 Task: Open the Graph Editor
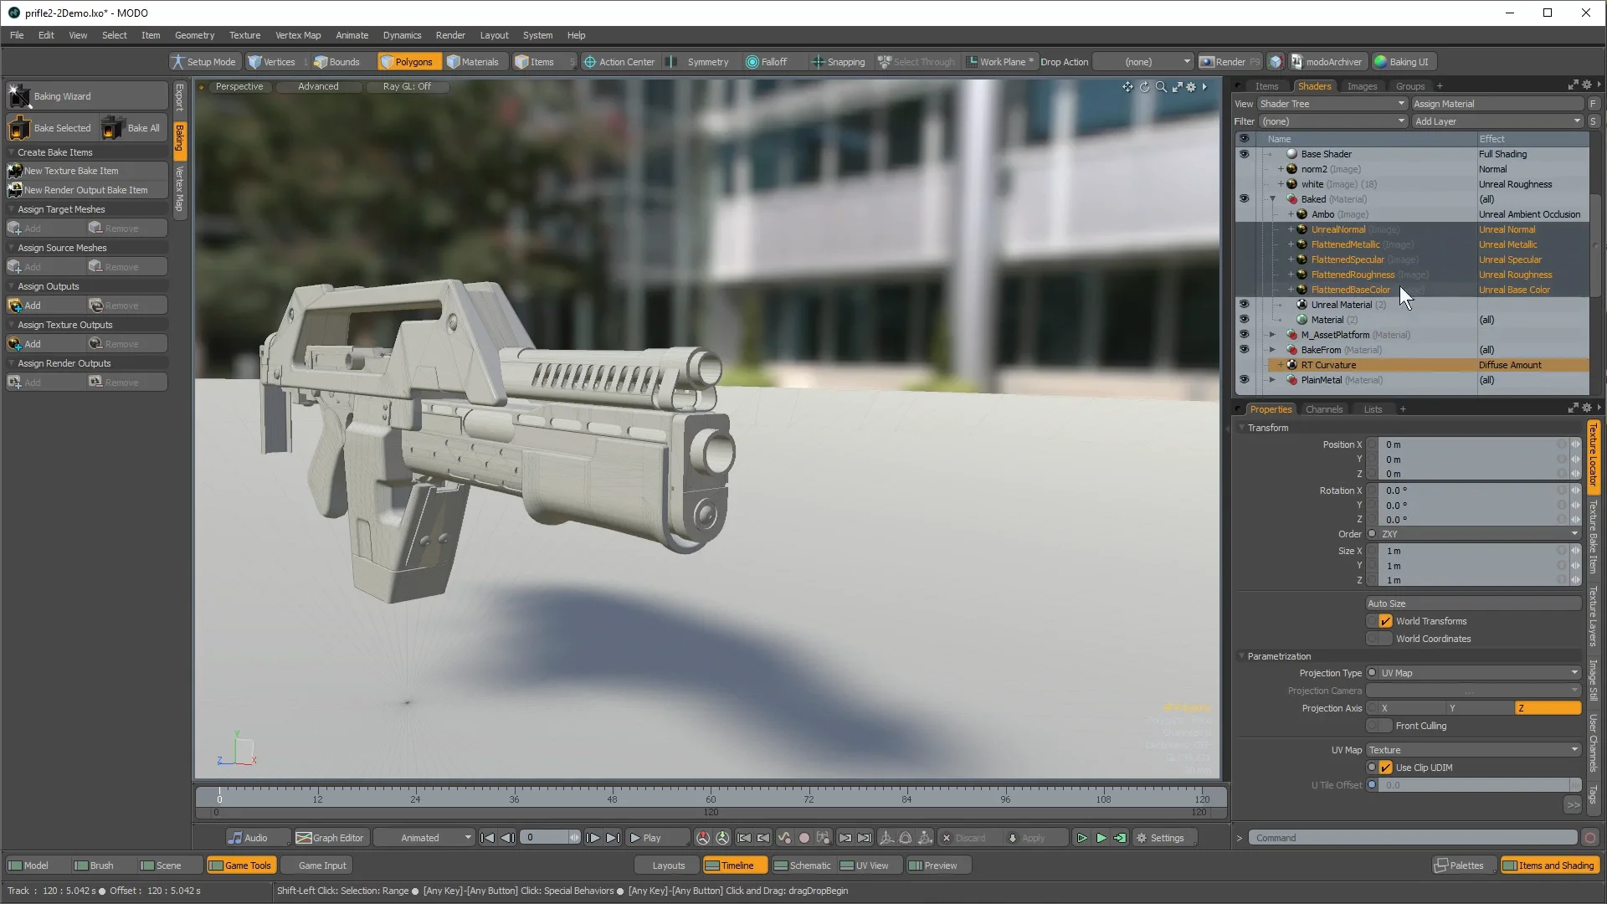pos(331,838)
